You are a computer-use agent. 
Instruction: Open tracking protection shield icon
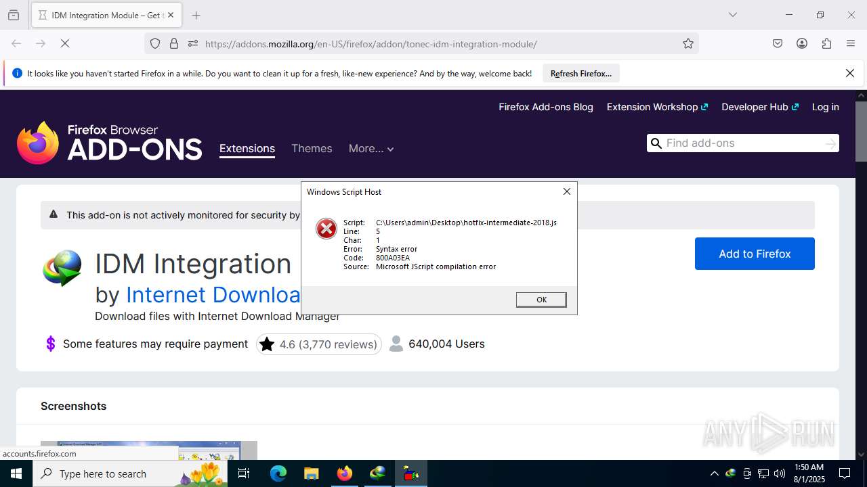[x=155, y=43]
